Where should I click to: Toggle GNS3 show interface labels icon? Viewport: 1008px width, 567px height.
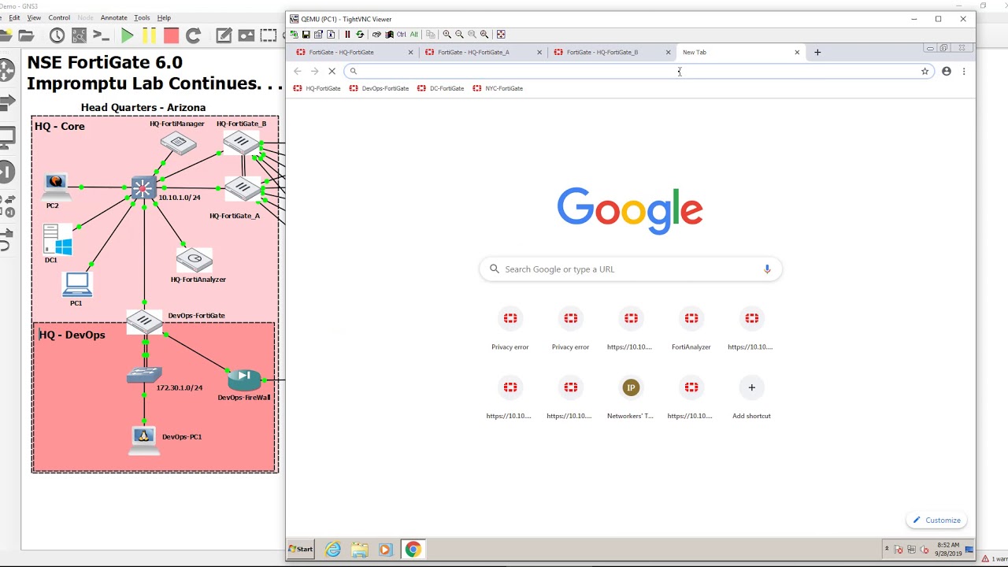(79, 35)
